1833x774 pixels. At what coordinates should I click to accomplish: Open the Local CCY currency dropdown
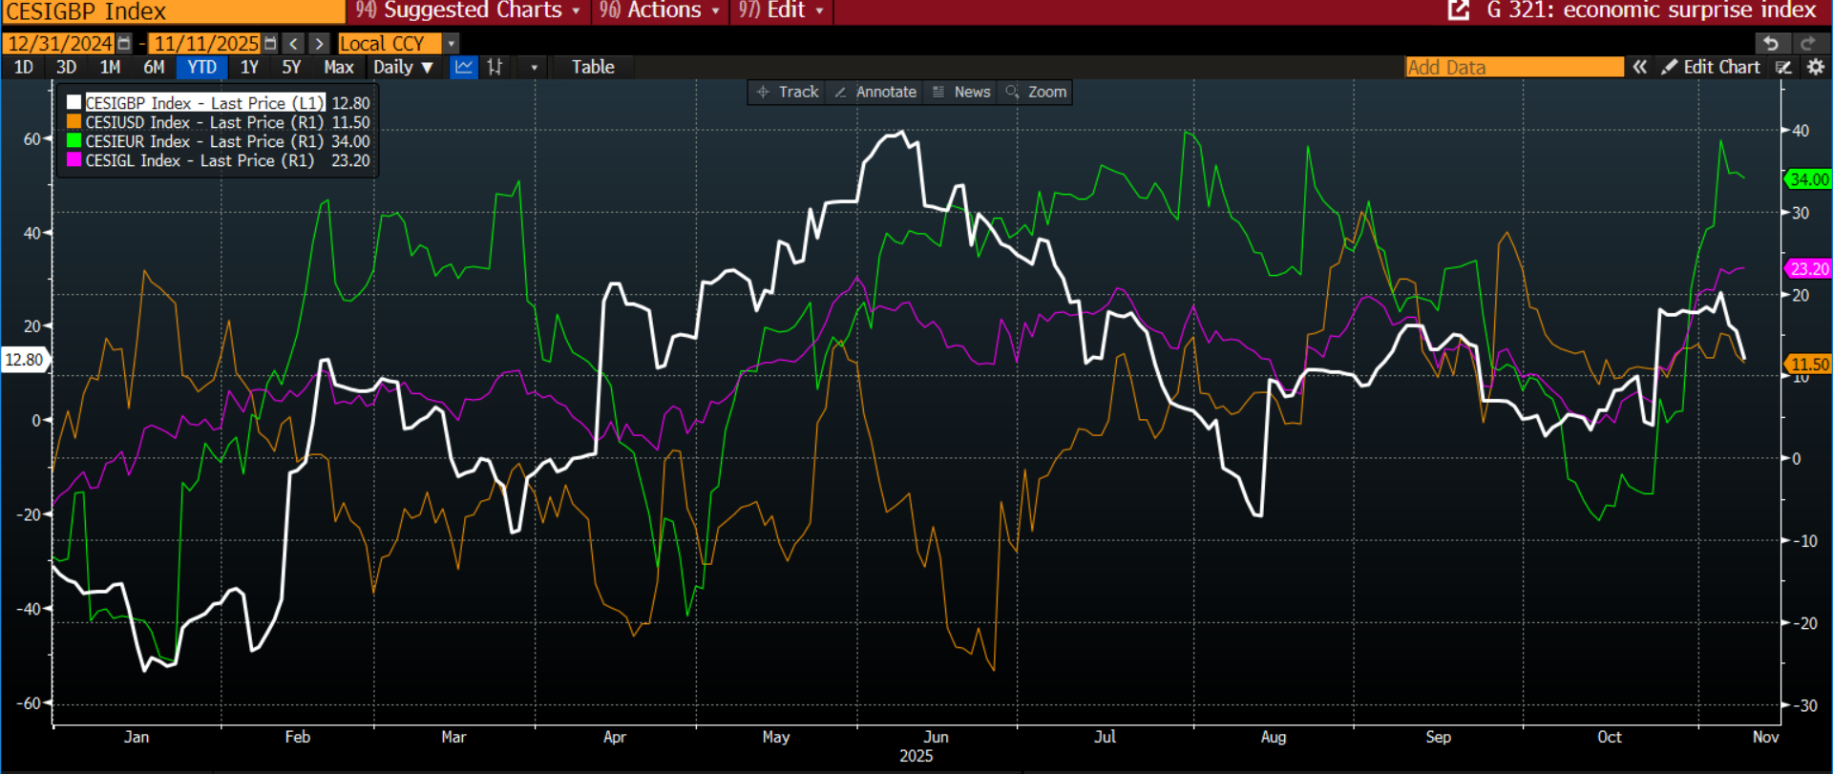coord(452,44)
